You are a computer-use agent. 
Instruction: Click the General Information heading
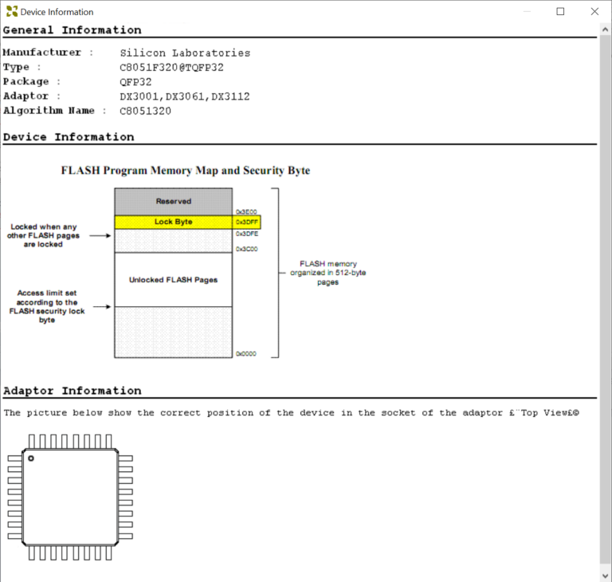72,30
